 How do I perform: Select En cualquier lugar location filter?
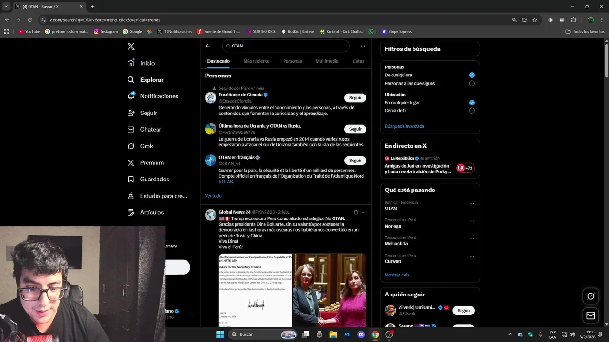(x=472, y=103)
